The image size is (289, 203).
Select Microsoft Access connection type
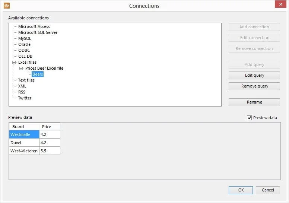[34, 26]
